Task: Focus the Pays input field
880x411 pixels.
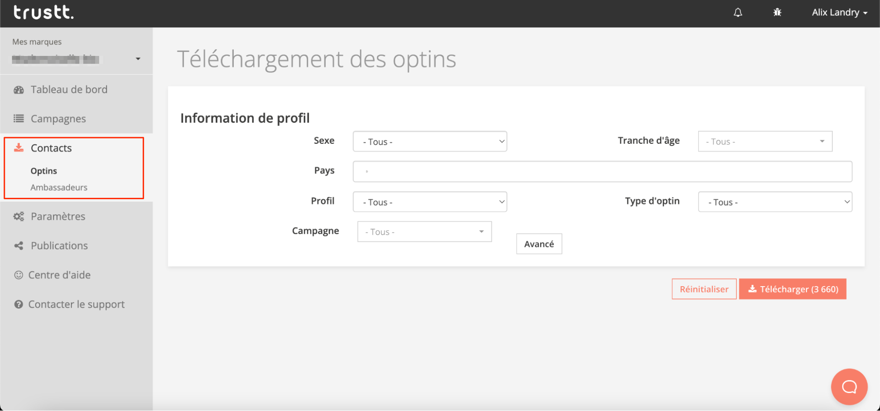Action: (x=602, y=171)
